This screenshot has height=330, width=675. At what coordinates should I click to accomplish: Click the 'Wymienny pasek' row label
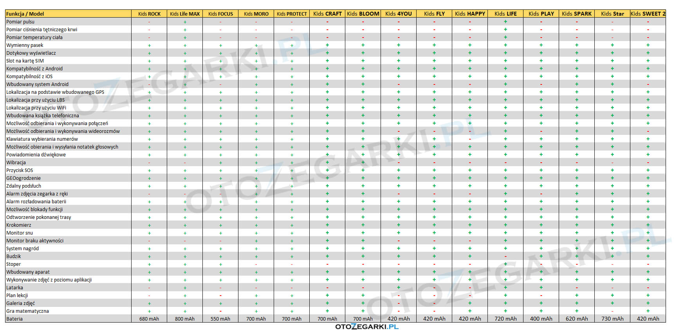25,45
